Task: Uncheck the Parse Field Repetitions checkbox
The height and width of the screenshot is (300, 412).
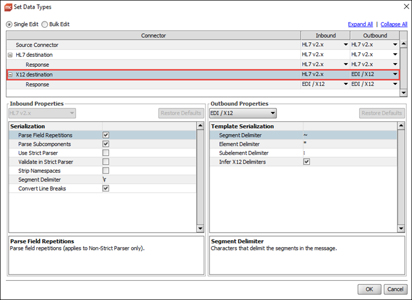Action: (x=106, y=135)
